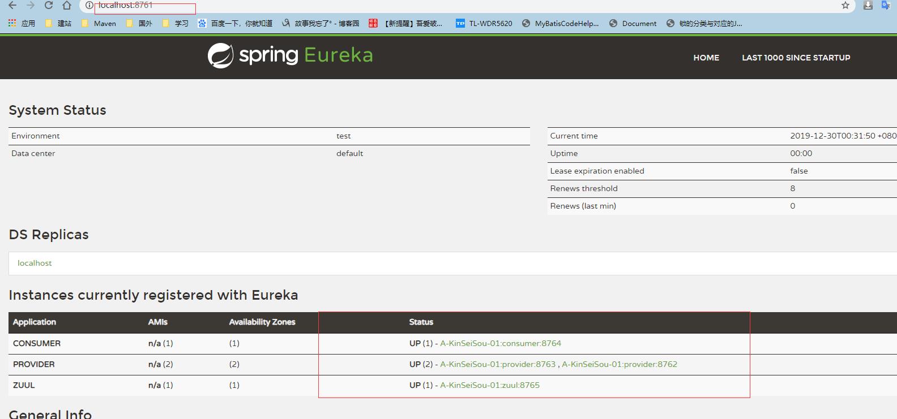Select the Current time value
This screenshot has height=419, width=897.
click(x=843, y=136)
